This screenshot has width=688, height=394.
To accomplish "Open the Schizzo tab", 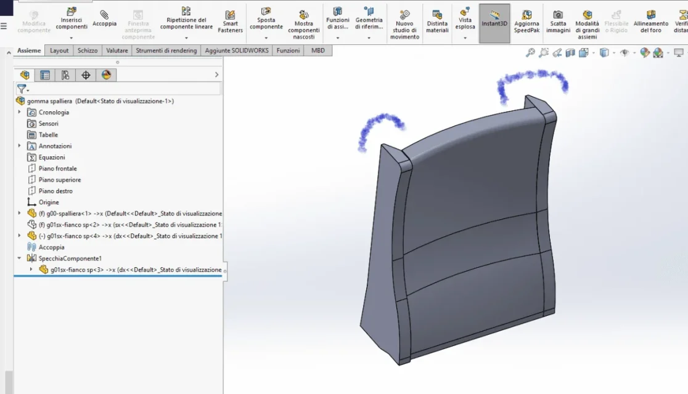I will pos(88,50).
